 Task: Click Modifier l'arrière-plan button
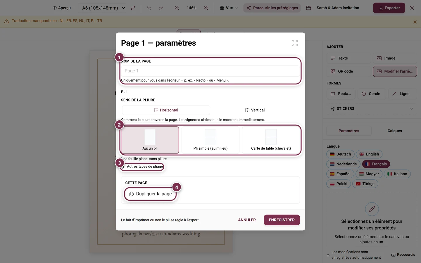click(x=395, y=71)
